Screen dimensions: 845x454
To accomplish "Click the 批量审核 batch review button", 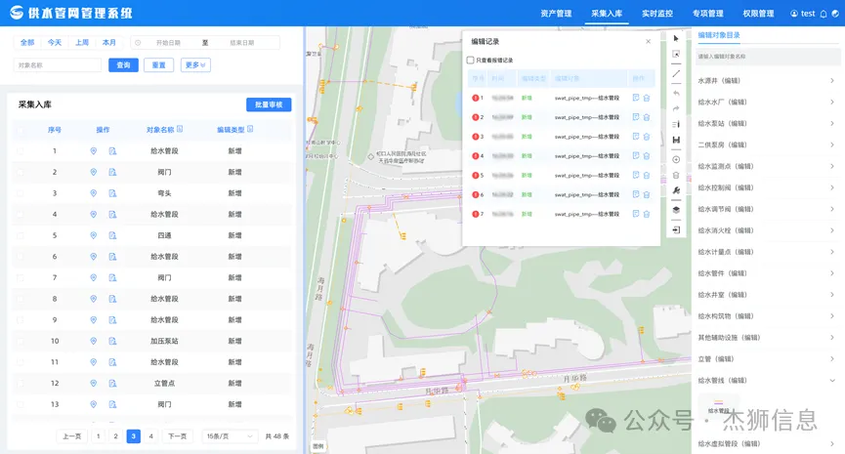I will [269, 104].
